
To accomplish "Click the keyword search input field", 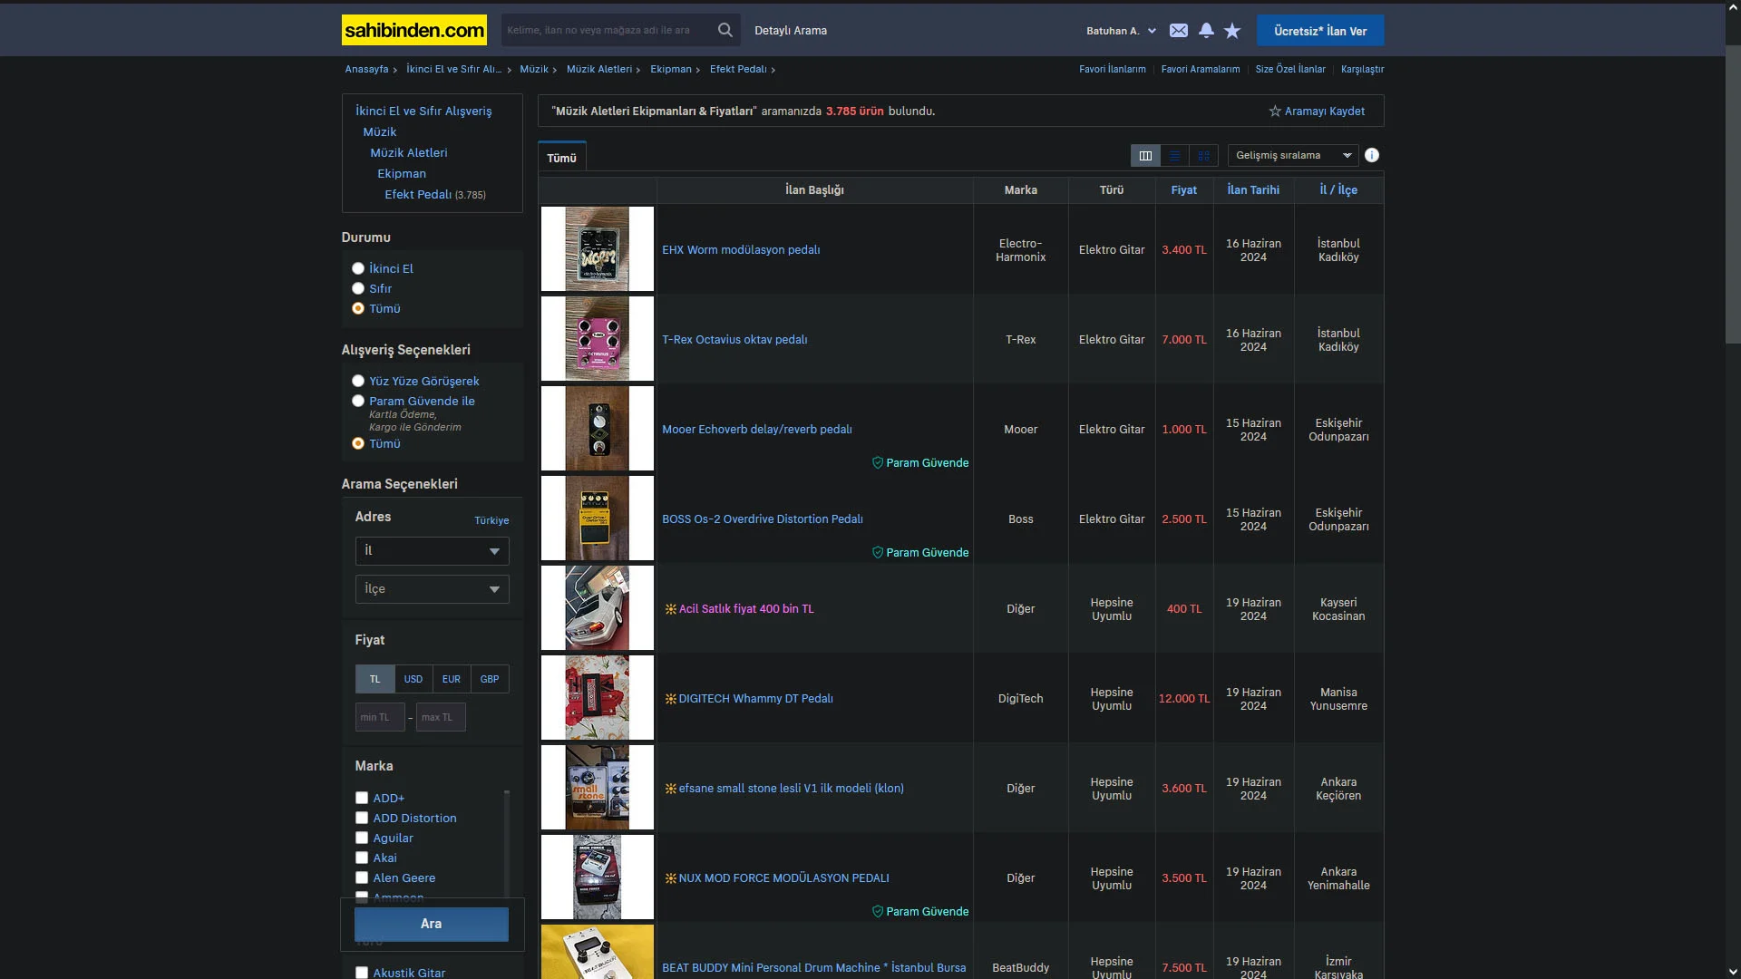I will coord(608,30).
